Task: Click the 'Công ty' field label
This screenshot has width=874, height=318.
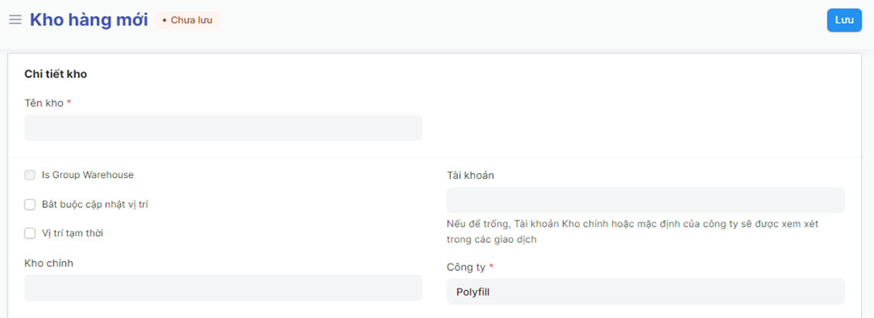Action: pos(466,267)
